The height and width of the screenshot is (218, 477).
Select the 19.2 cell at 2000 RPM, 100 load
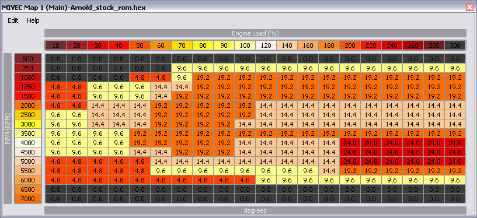click(x=245, y=106)
